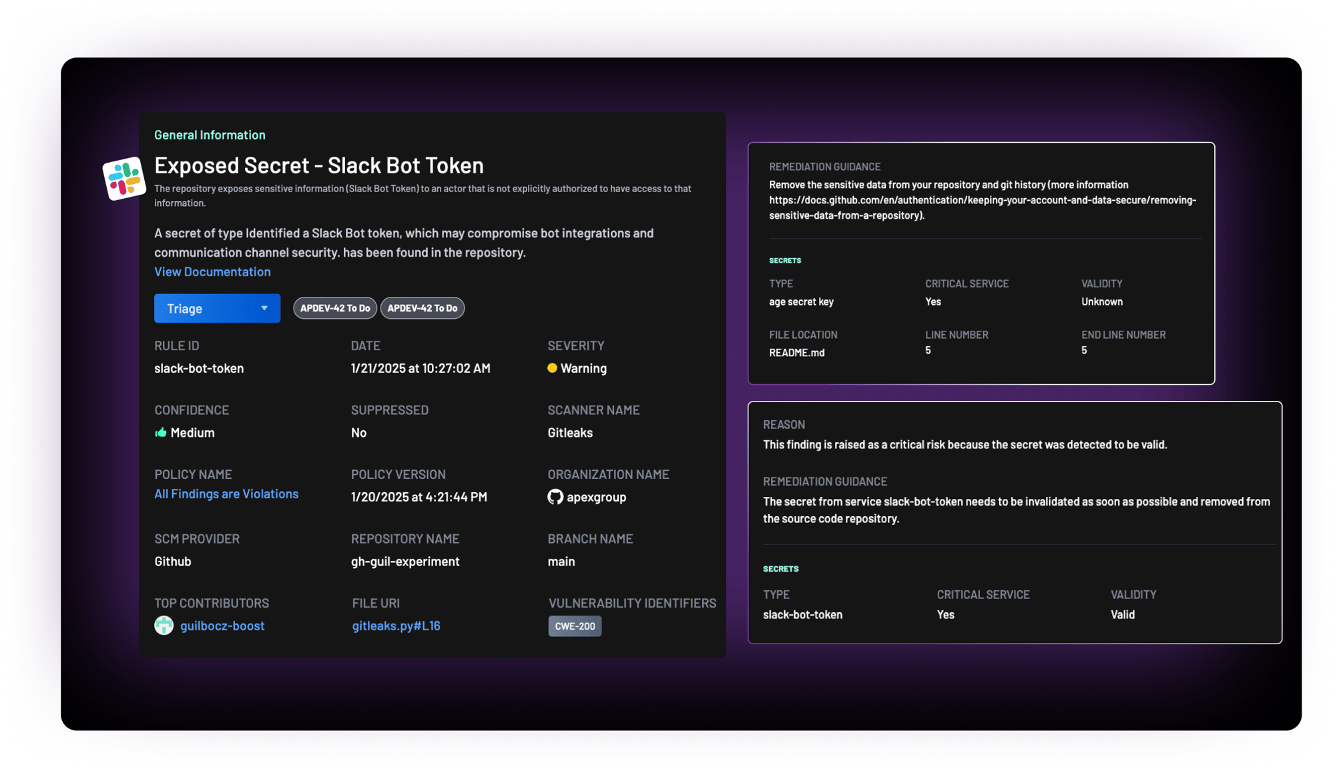Click the SECRETS label in the lower card
The image size is (1335, 769).
tap(780, 569)
